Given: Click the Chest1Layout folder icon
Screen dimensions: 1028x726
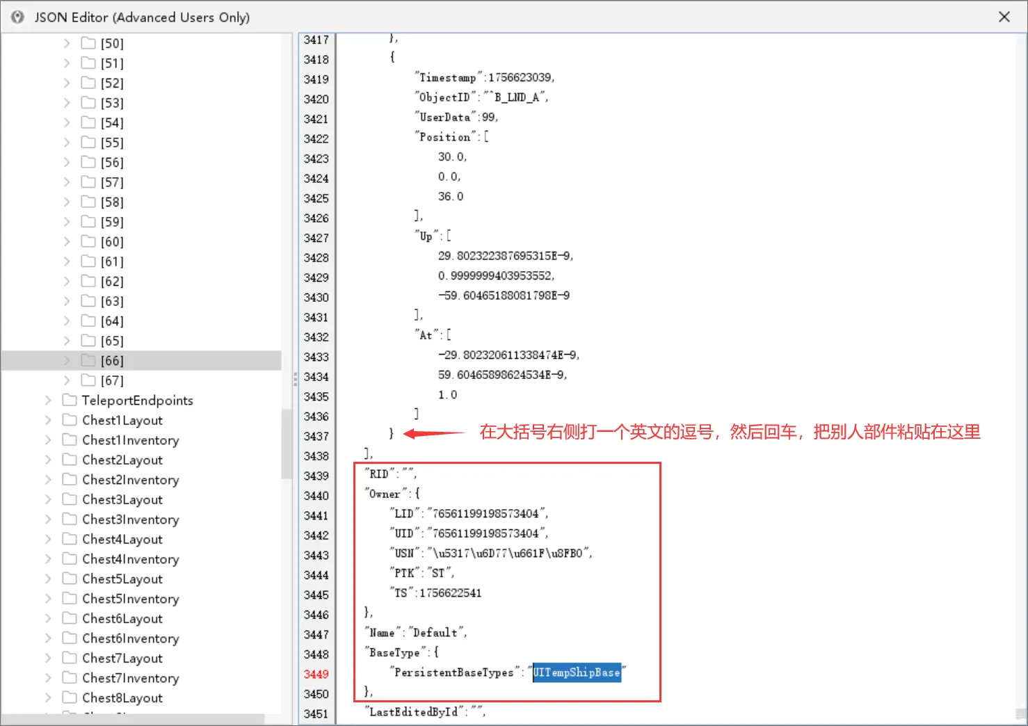Looking at the screenshot, I should coord(70,420).
